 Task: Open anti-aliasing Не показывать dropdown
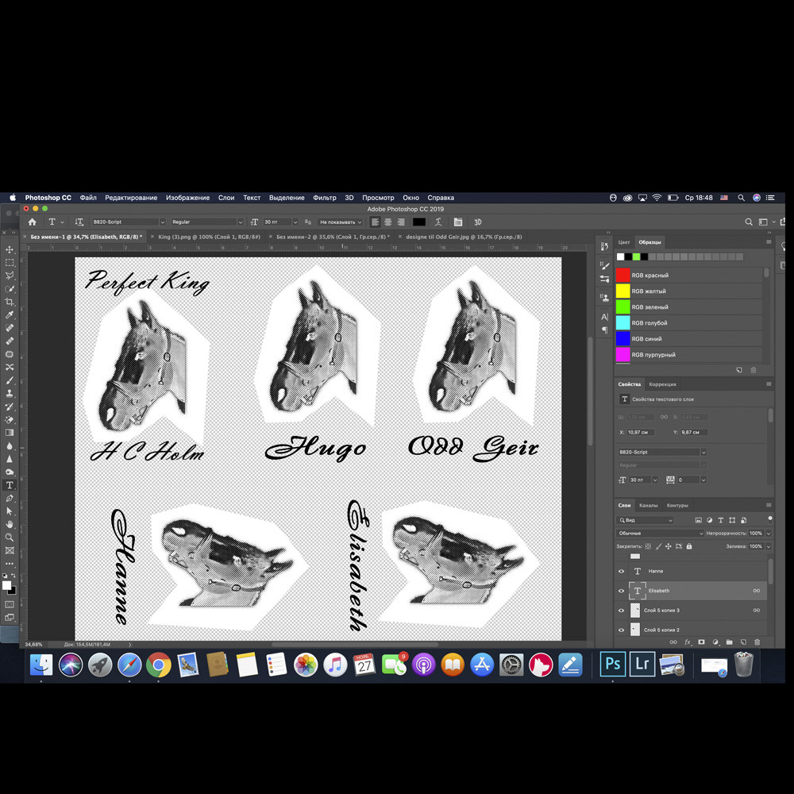pos(341,222)
